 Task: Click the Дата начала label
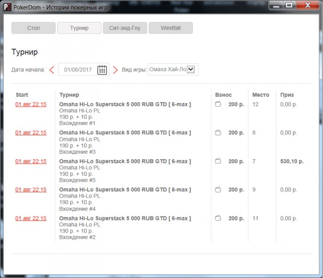click(28, 70)
